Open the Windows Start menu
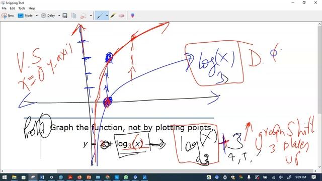This screenshot has width=322, height=181. point(4,177)
